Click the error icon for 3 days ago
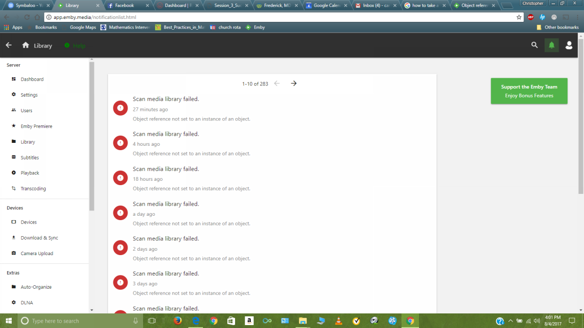Screen dimensions: 584x328 tap(120, 282)
